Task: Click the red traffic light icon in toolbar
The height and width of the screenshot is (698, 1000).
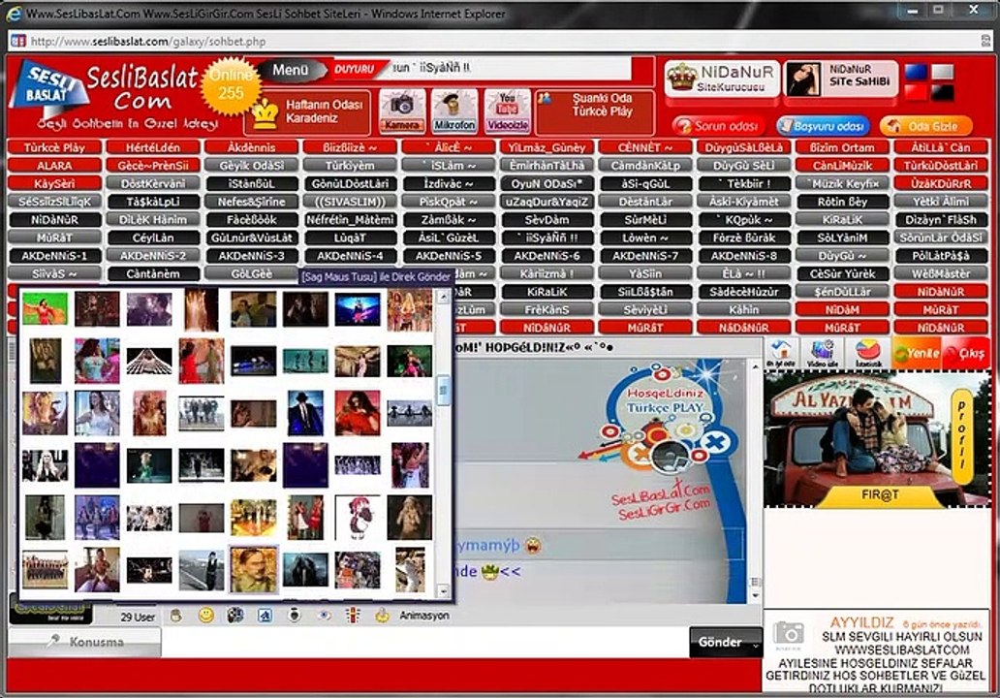Action: coord(353,615)
